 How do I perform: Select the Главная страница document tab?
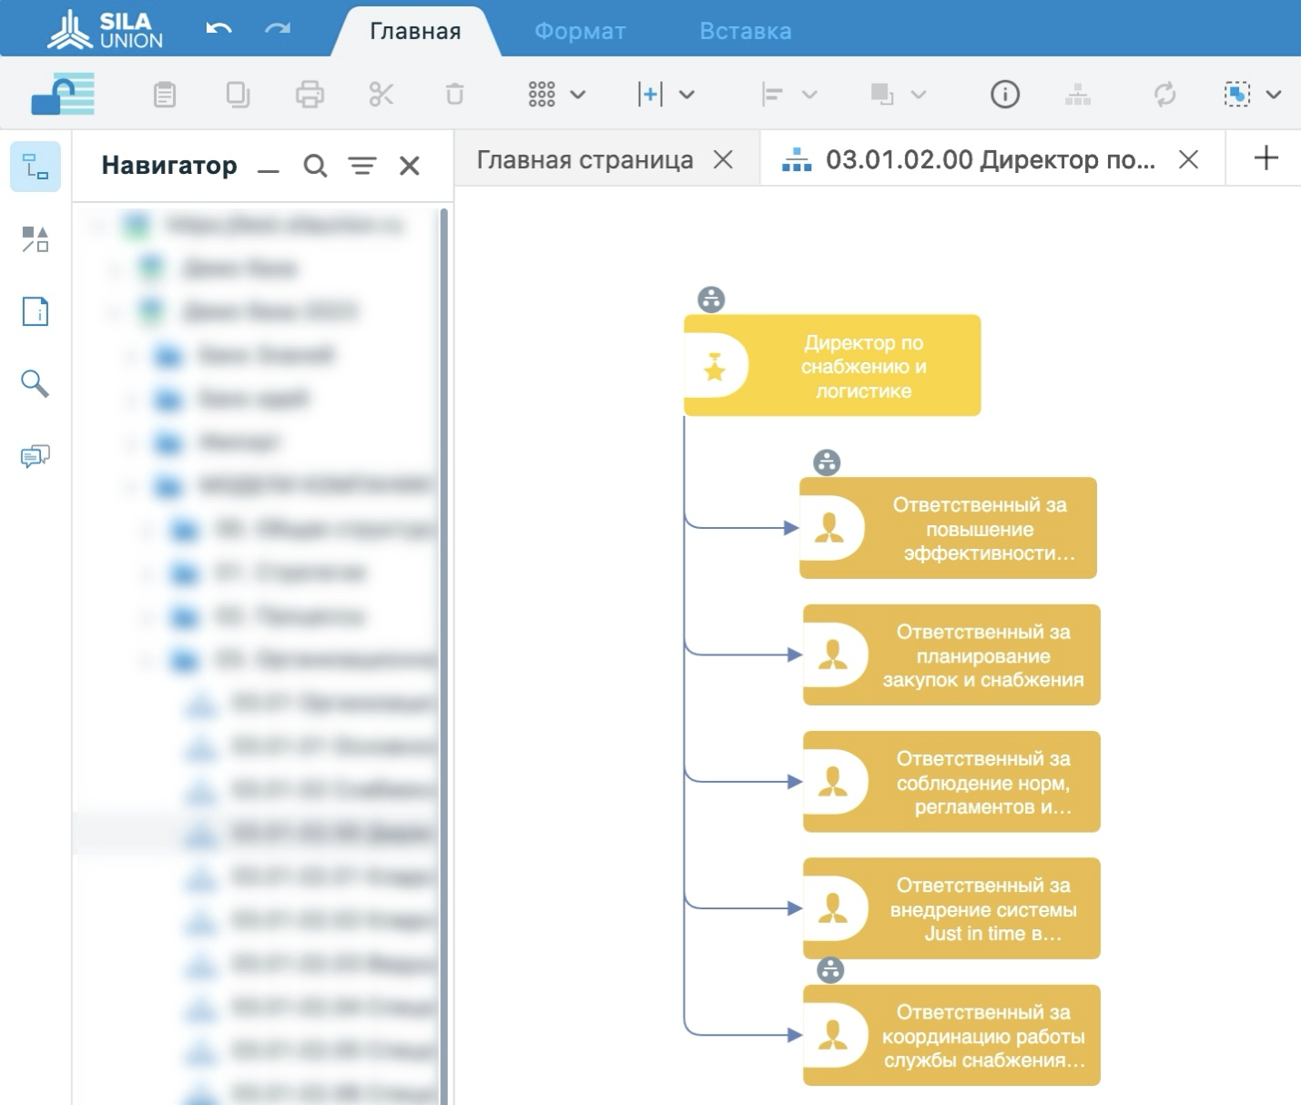(584, 160)
